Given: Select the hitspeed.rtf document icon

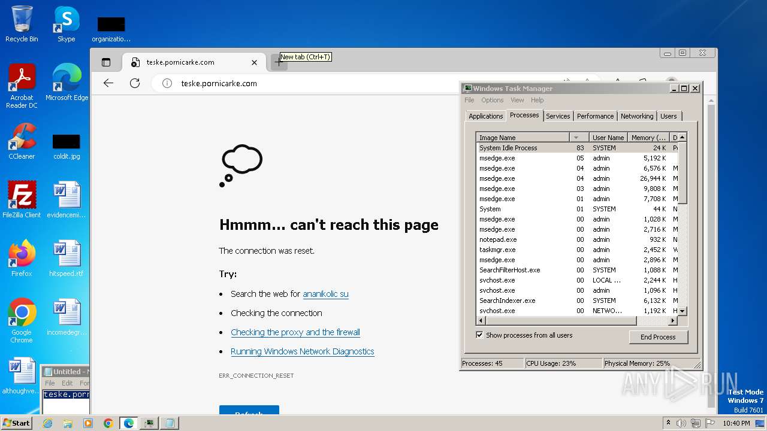Looking at the screenshot, I should [66, 258].
